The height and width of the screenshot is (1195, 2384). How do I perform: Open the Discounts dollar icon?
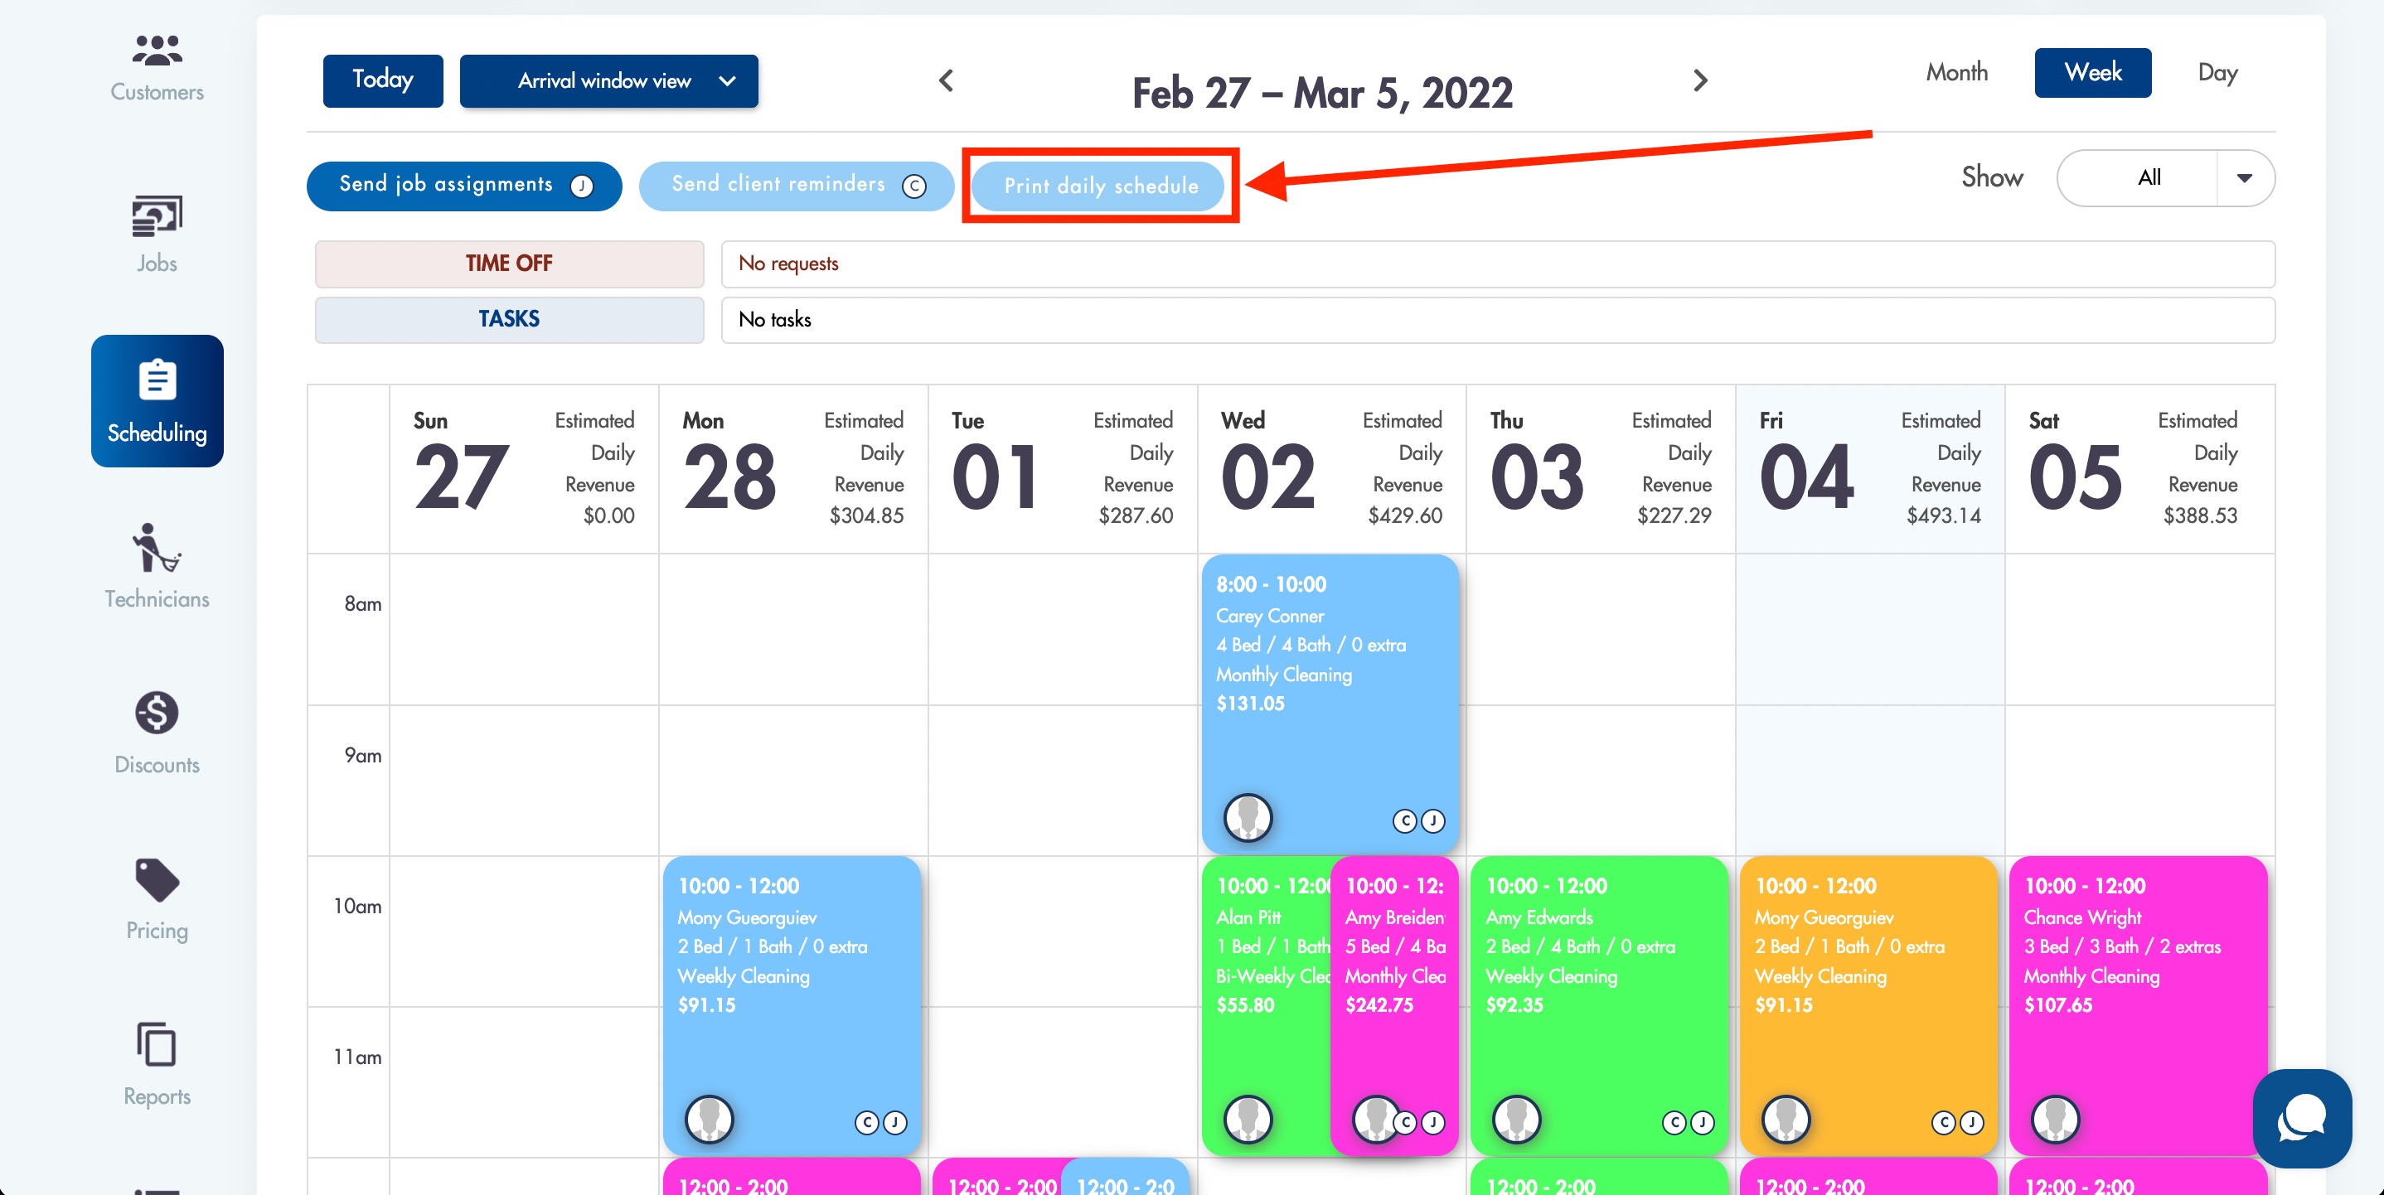tap(157, 712)
